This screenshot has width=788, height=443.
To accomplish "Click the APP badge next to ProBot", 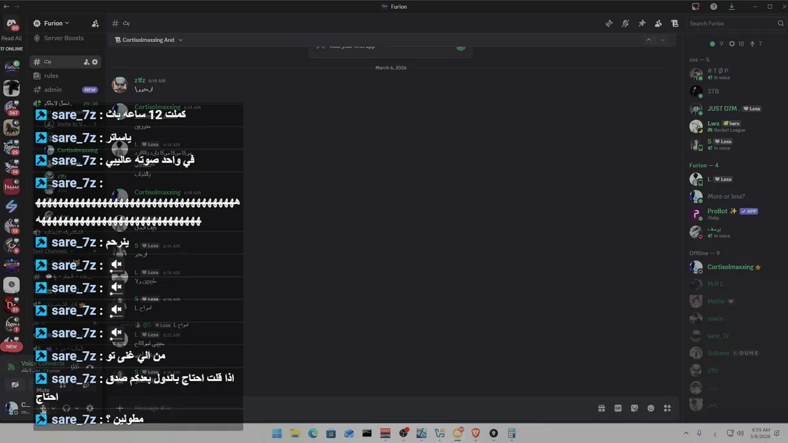I will [x=749, y=211].
